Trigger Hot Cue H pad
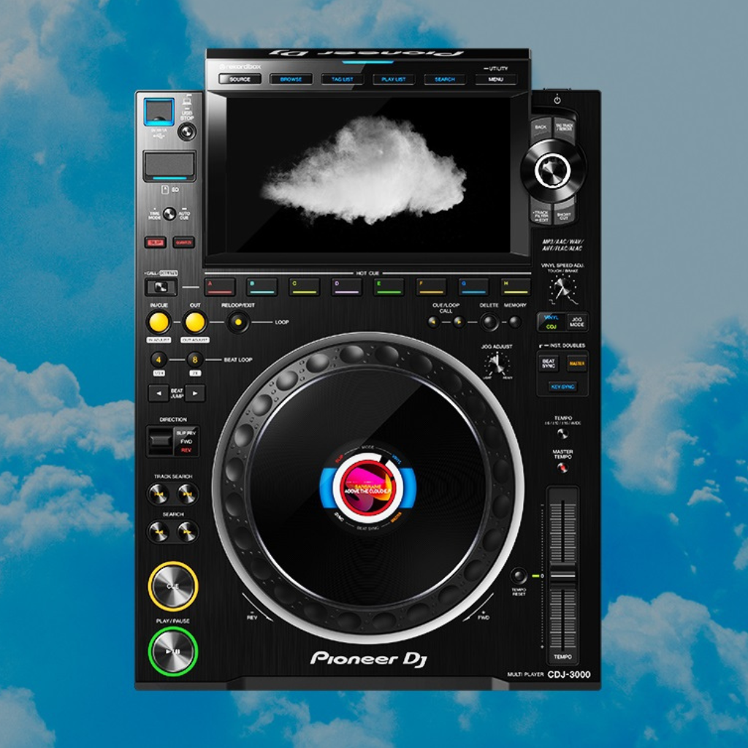The image size is (748, 748). coord(516,286)
